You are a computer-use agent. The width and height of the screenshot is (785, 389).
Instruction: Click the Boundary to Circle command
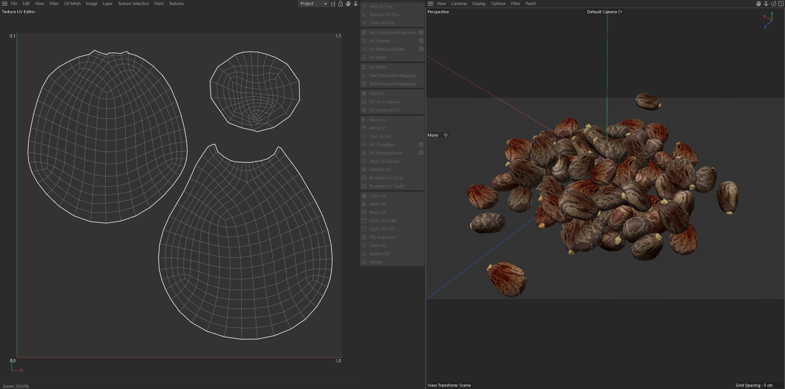pos(386,178)
